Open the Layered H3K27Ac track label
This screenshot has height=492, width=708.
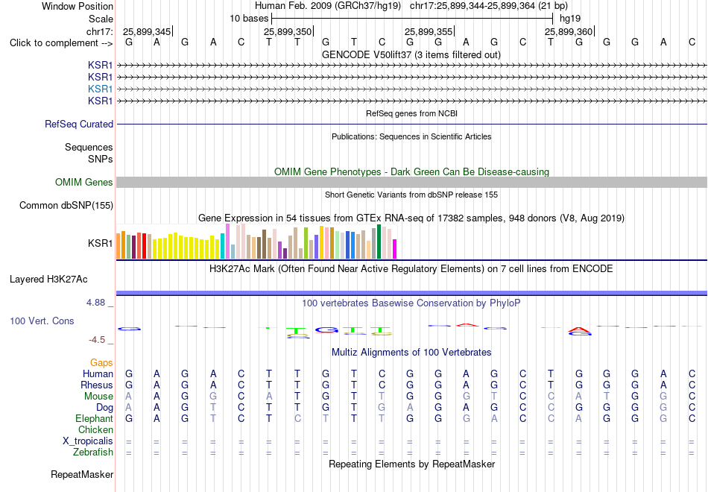[x=48, y=280]
